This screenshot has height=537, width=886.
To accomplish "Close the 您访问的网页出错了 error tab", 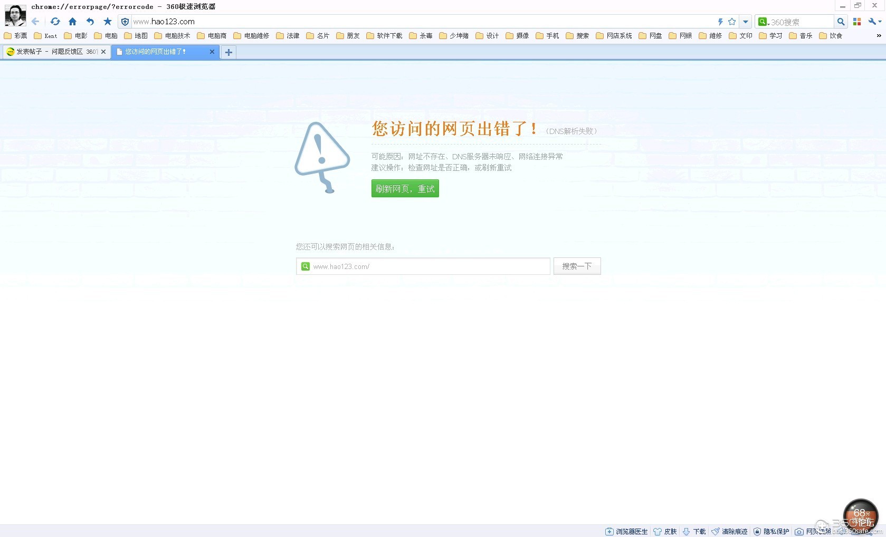I will (212, 52).
